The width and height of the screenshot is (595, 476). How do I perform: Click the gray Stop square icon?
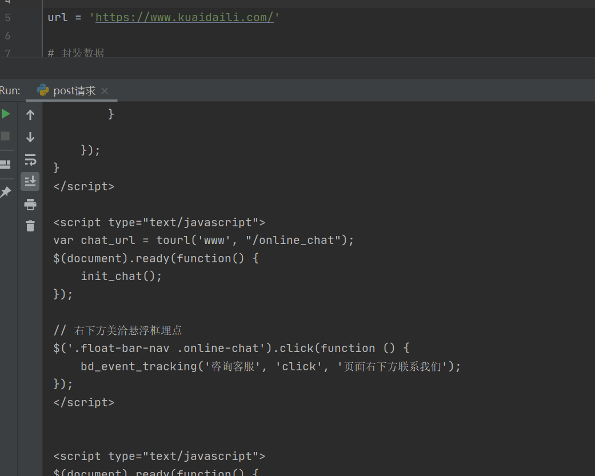pos(5,136)
